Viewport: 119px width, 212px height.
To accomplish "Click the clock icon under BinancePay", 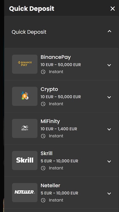I will [x=43, y=72].
